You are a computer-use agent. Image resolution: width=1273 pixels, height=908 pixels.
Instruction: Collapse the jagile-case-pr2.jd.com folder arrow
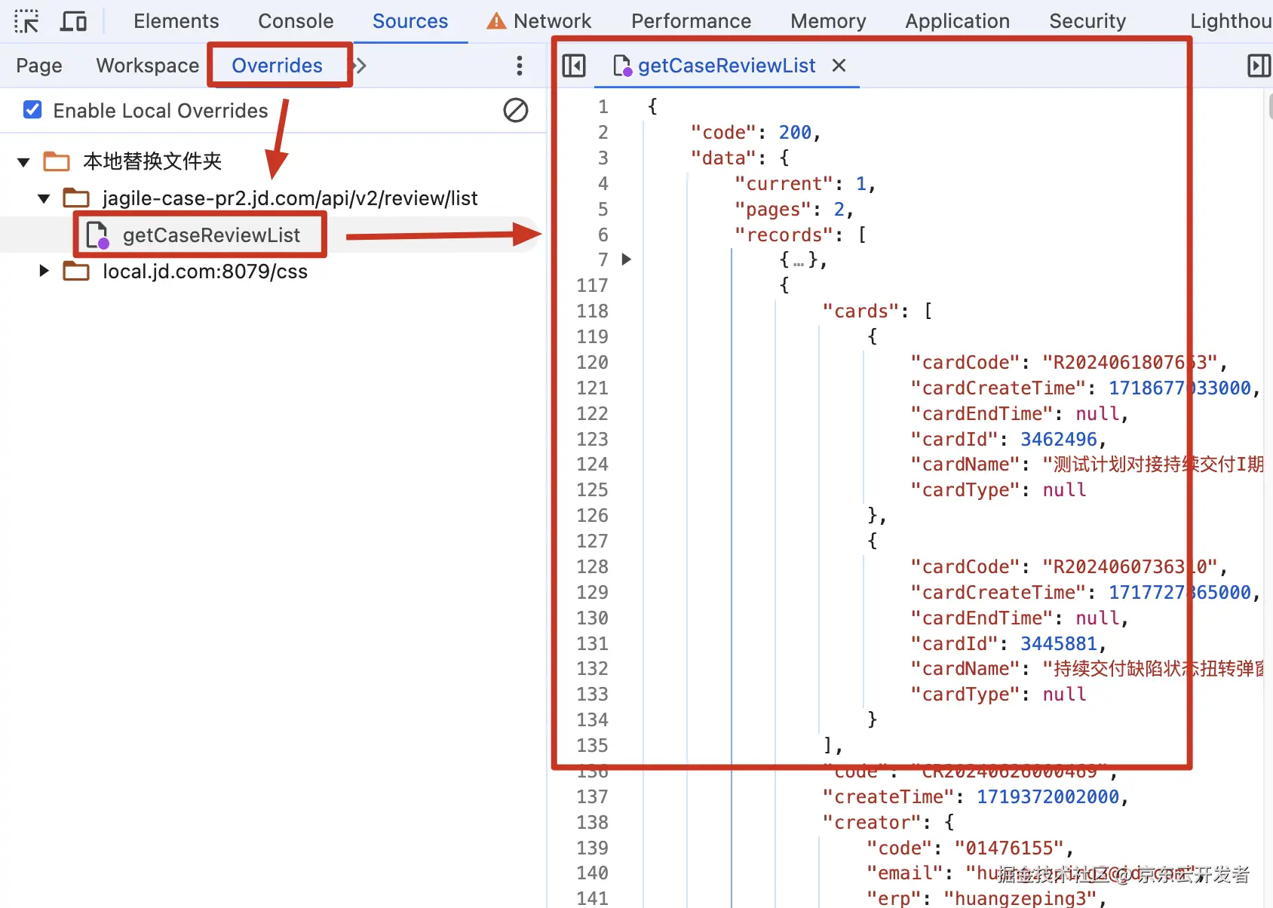(x=44, y=198)
